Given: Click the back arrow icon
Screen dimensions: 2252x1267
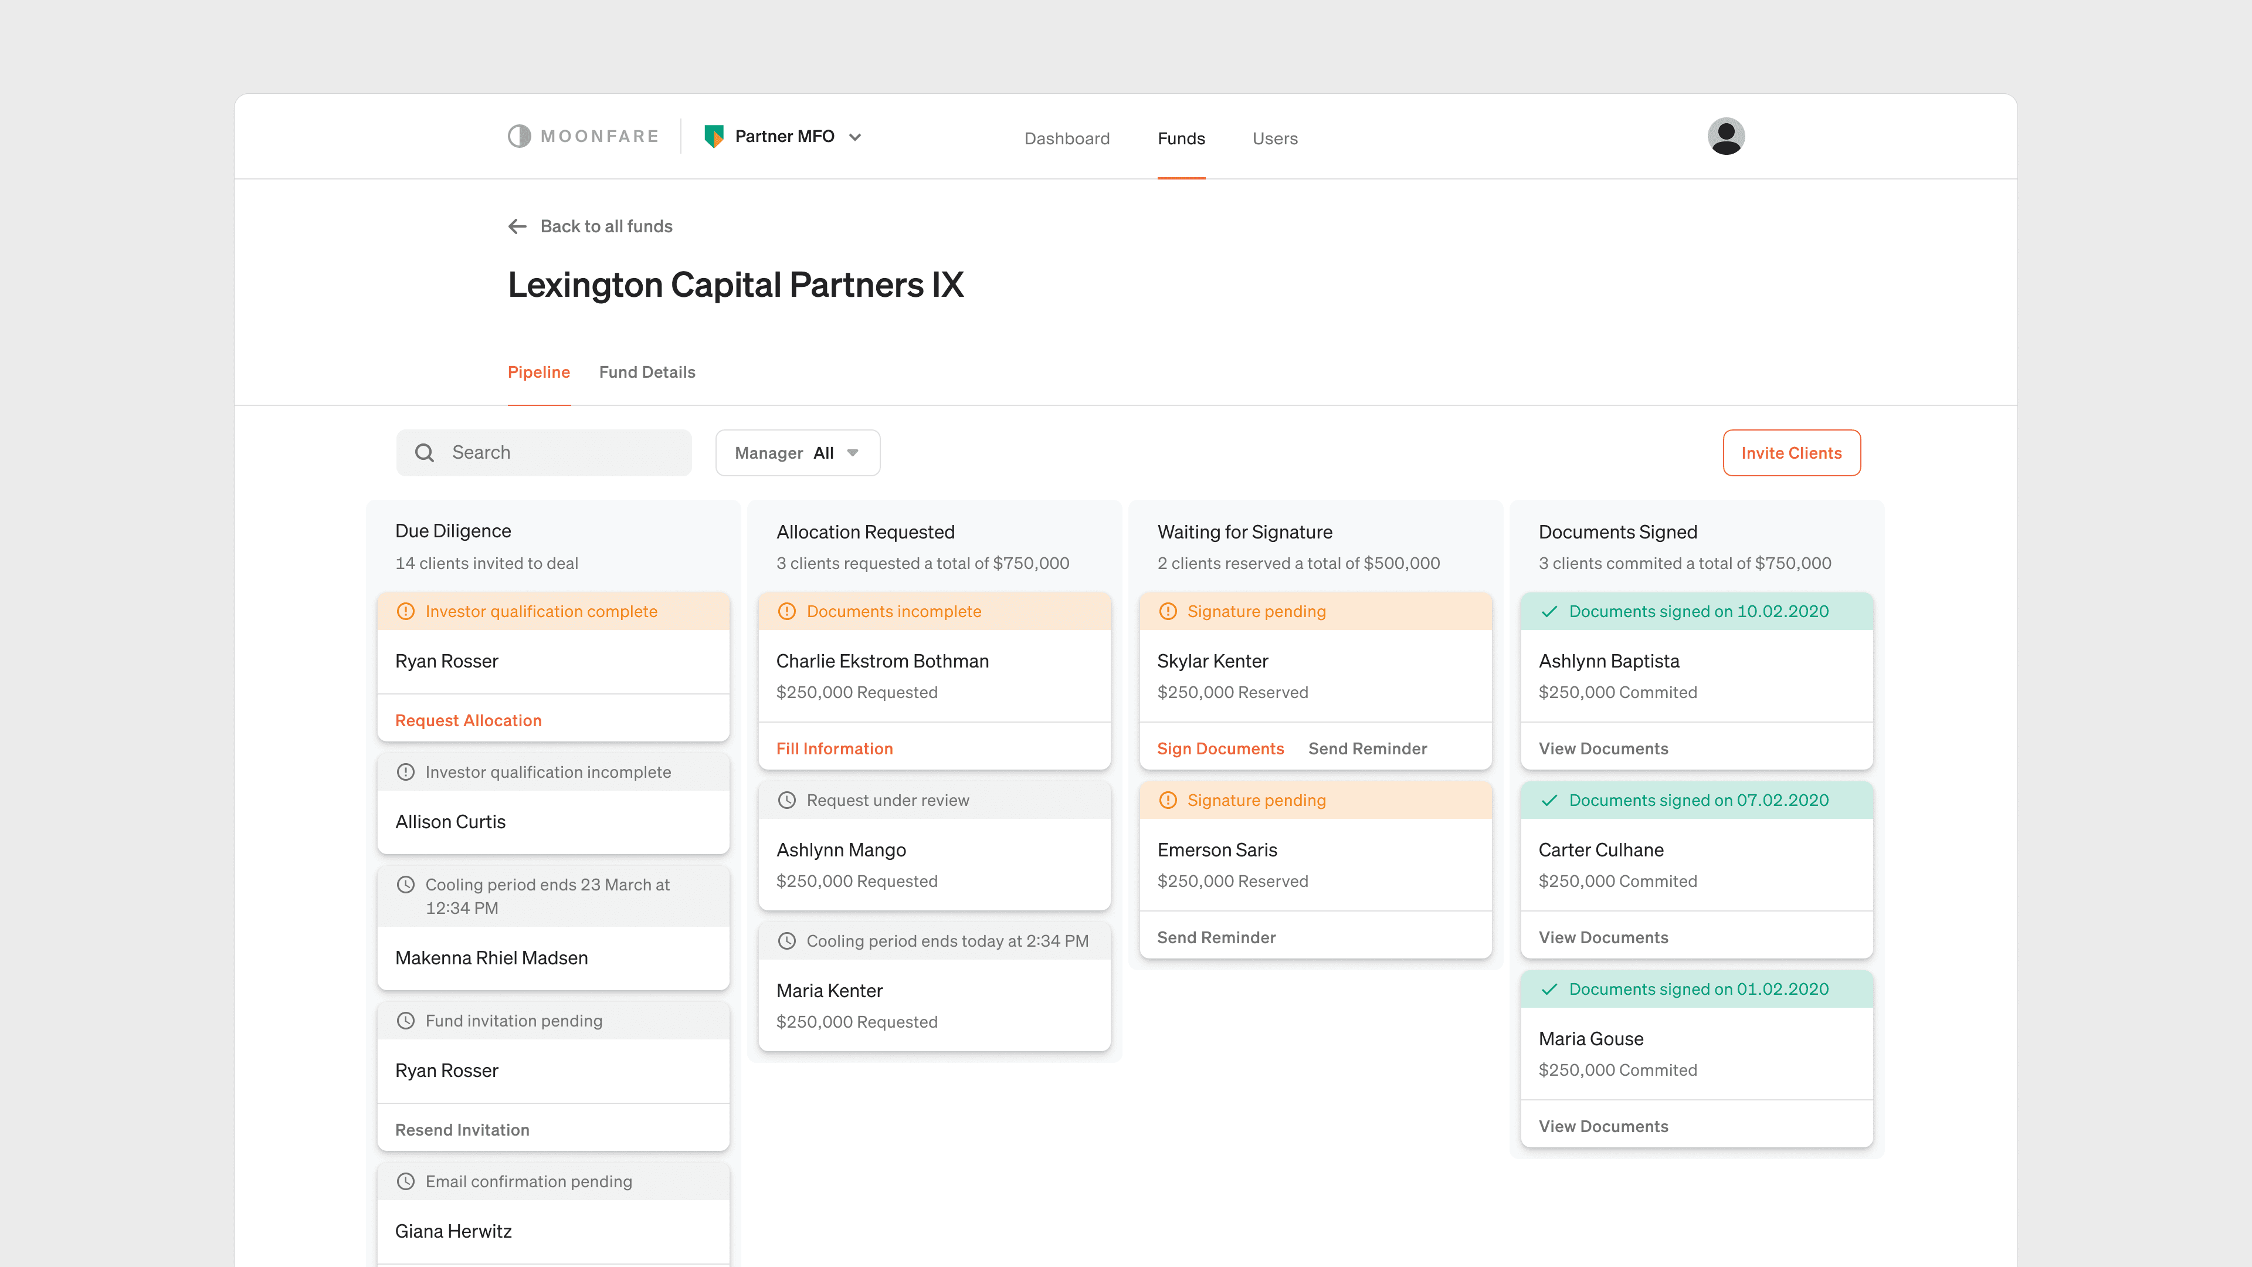Looking at the screenshot, I should 517,226.
